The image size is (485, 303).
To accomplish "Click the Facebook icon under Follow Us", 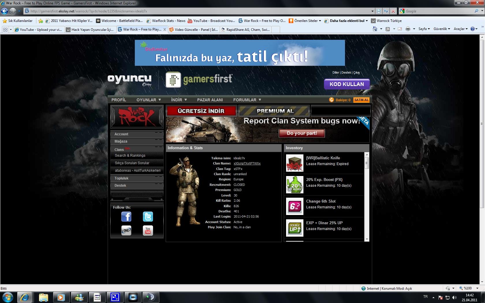I will [126, 217].
